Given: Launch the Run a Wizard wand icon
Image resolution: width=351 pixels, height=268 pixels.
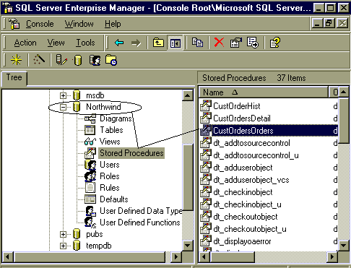Looking at the screenshot, I should (39, 59).
